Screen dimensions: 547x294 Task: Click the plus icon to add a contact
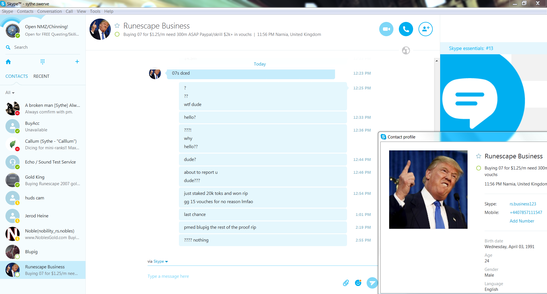click(77, 62)
